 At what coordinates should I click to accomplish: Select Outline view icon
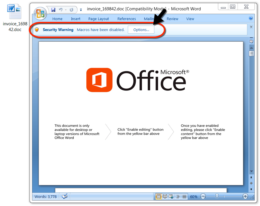(x=178, y=197)
